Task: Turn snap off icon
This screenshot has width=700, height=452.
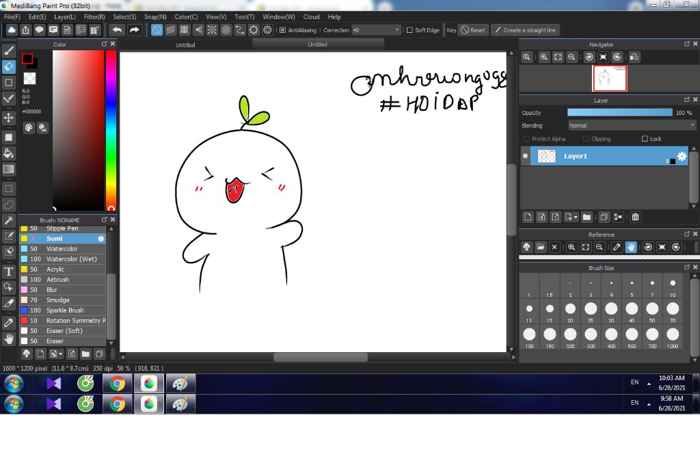Action: [157, 30]
